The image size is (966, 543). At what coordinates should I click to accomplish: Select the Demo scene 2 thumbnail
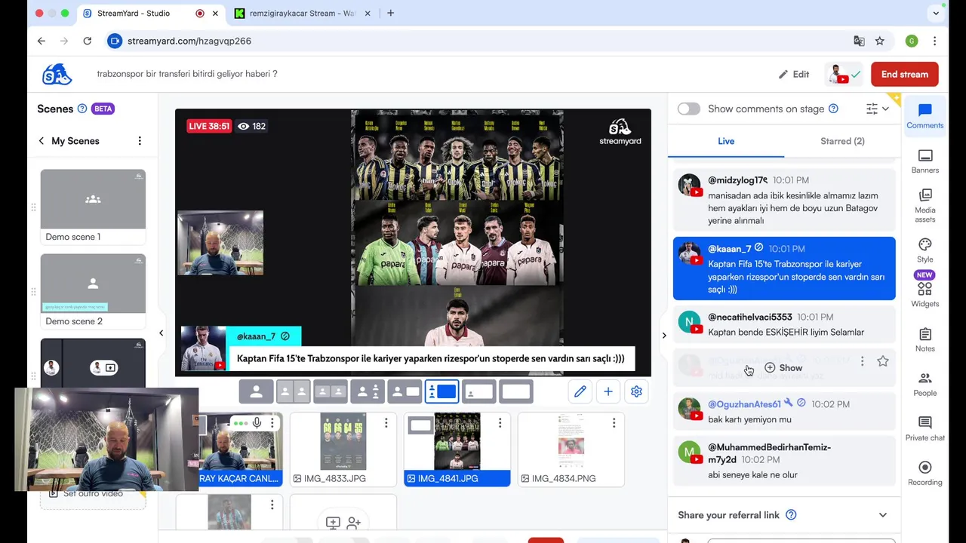pyautogui.click(x=93, y=284)
